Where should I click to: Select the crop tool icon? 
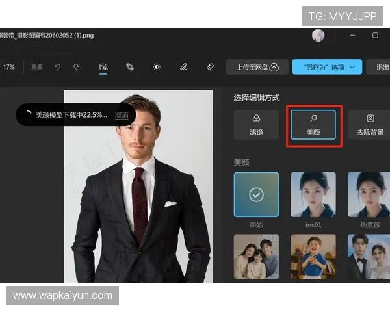(x=130, y=67)
